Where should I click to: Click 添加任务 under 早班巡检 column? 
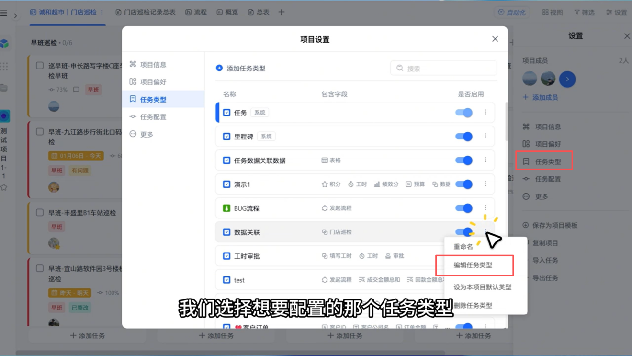88,335
